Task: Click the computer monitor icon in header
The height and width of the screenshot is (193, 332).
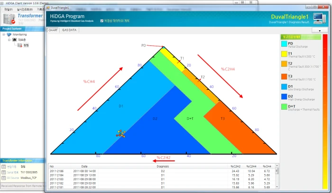Action: (319, 18)
